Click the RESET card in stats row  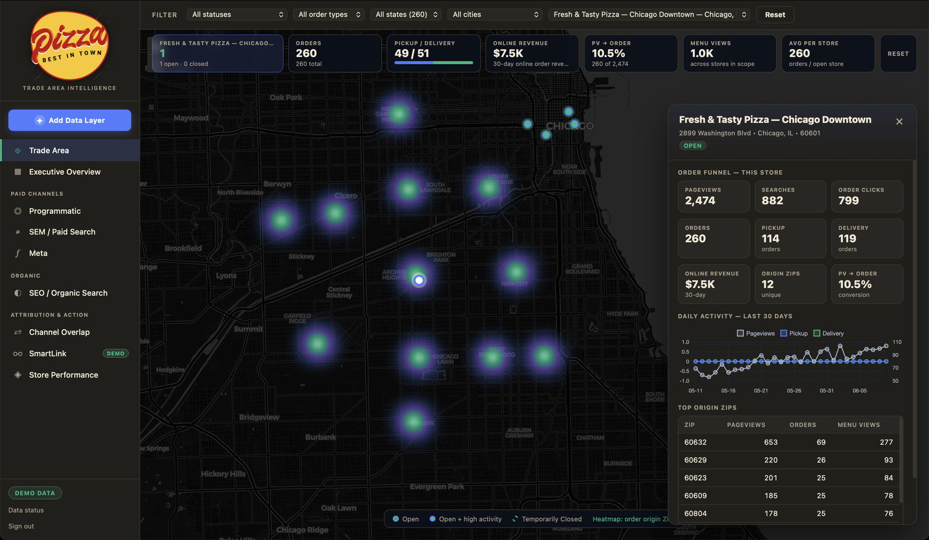click(x=898, y=54)
